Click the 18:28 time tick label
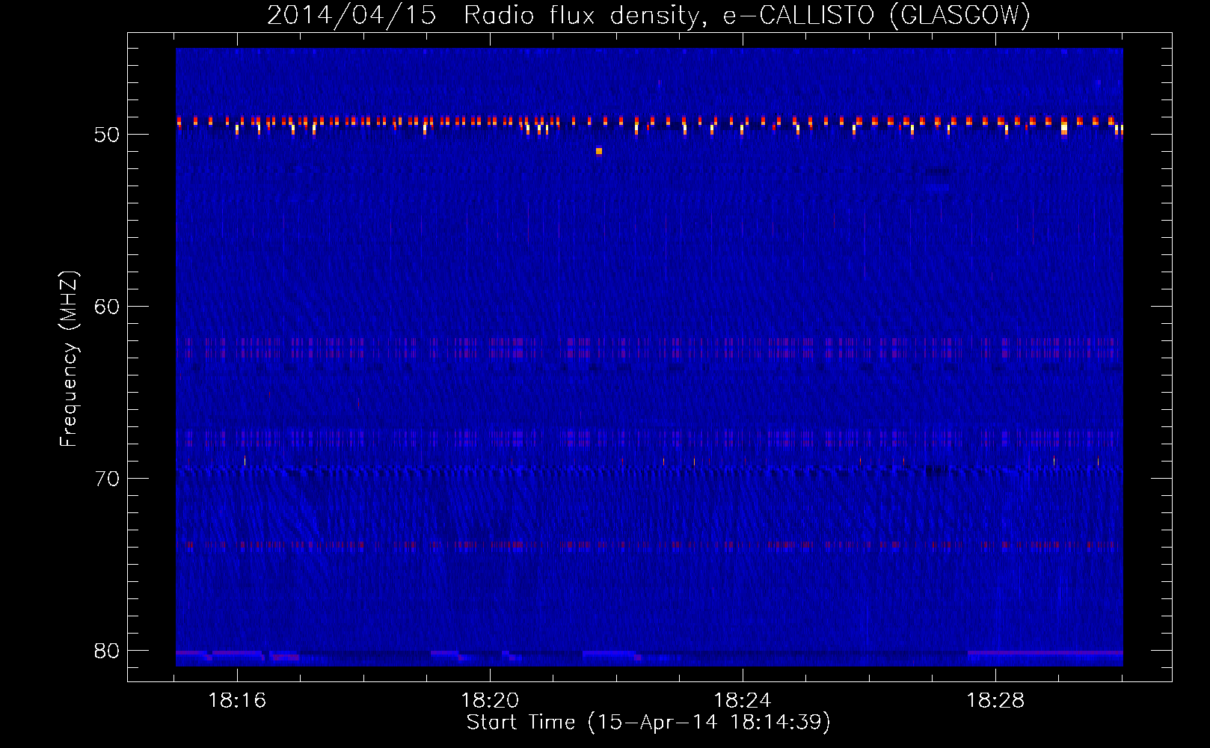This screenshot has height=748, width=1210. (995, 700)
